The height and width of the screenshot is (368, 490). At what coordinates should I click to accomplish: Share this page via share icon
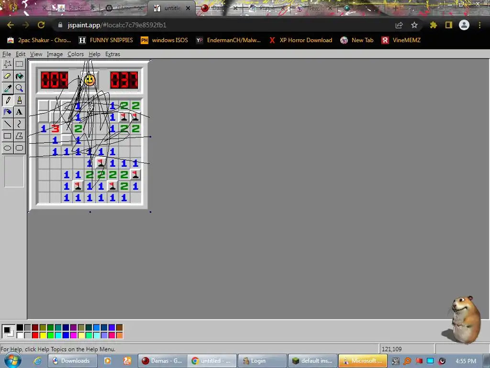coord(399,25)
